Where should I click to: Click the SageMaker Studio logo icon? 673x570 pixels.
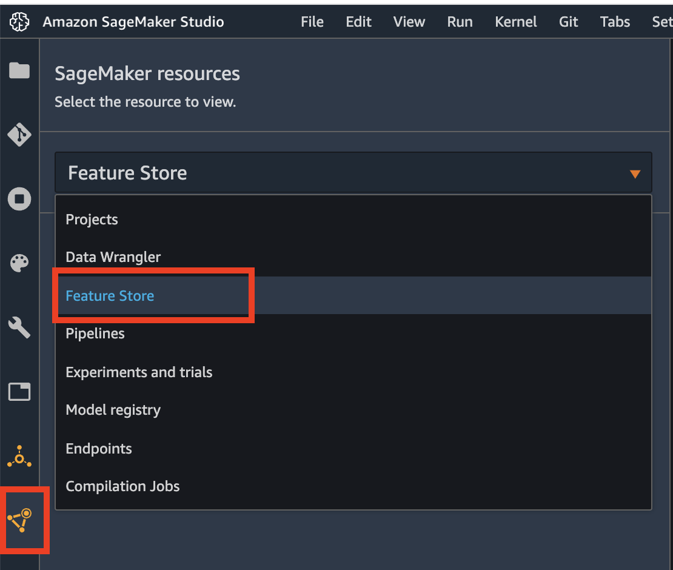pyautogui.click(x=19, y=21)
